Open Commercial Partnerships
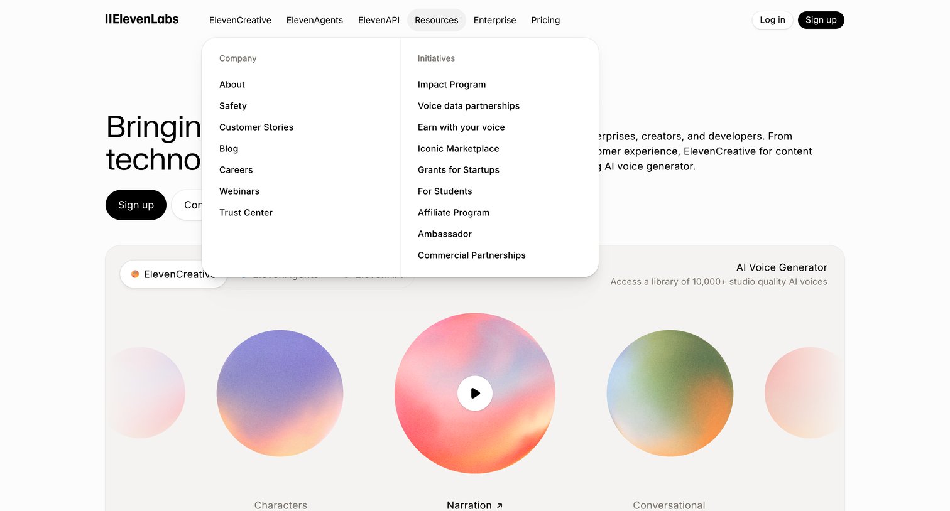 (x=472, y=255)
